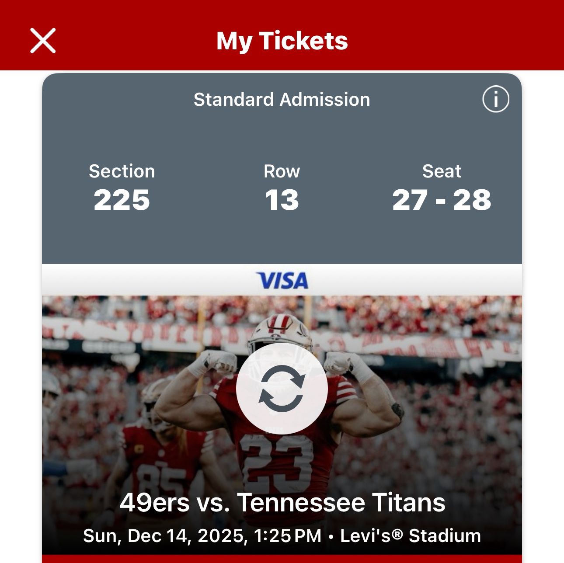Image resolution: width=564 pixels, height=563 pixels.
Task: Tap the Standard Admission header
Action: 282,99
